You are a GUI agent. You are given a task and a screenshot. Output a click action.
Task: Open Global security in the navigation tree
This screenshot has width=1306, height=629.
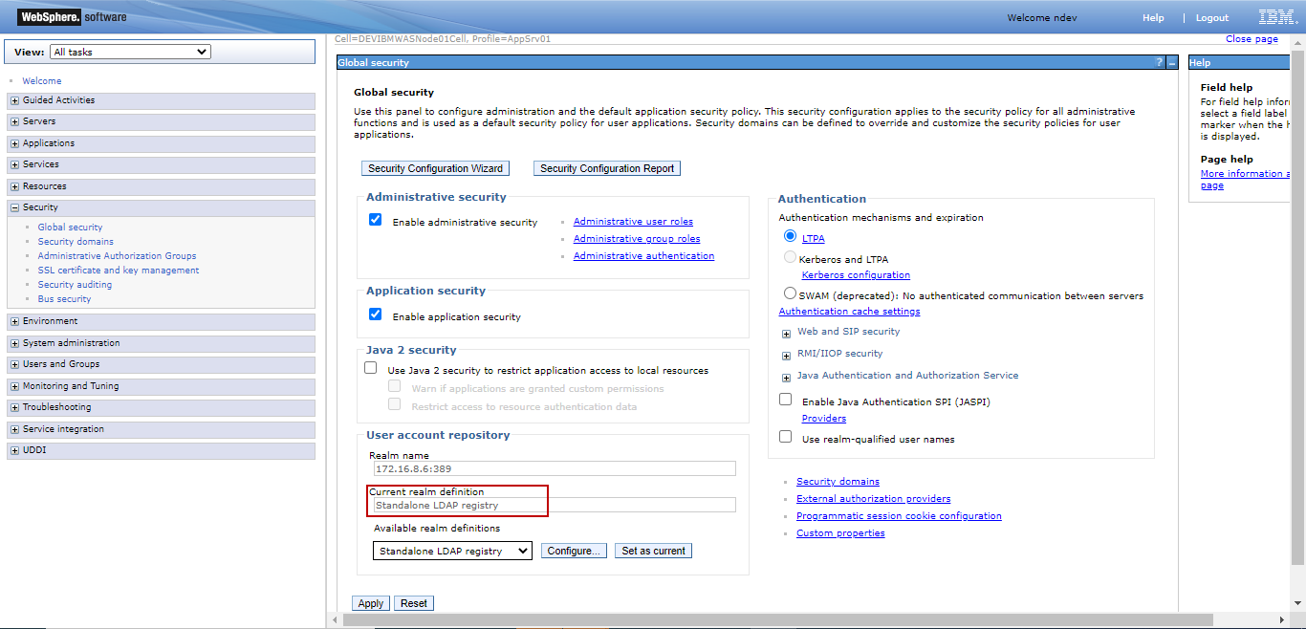pos(70,228)
